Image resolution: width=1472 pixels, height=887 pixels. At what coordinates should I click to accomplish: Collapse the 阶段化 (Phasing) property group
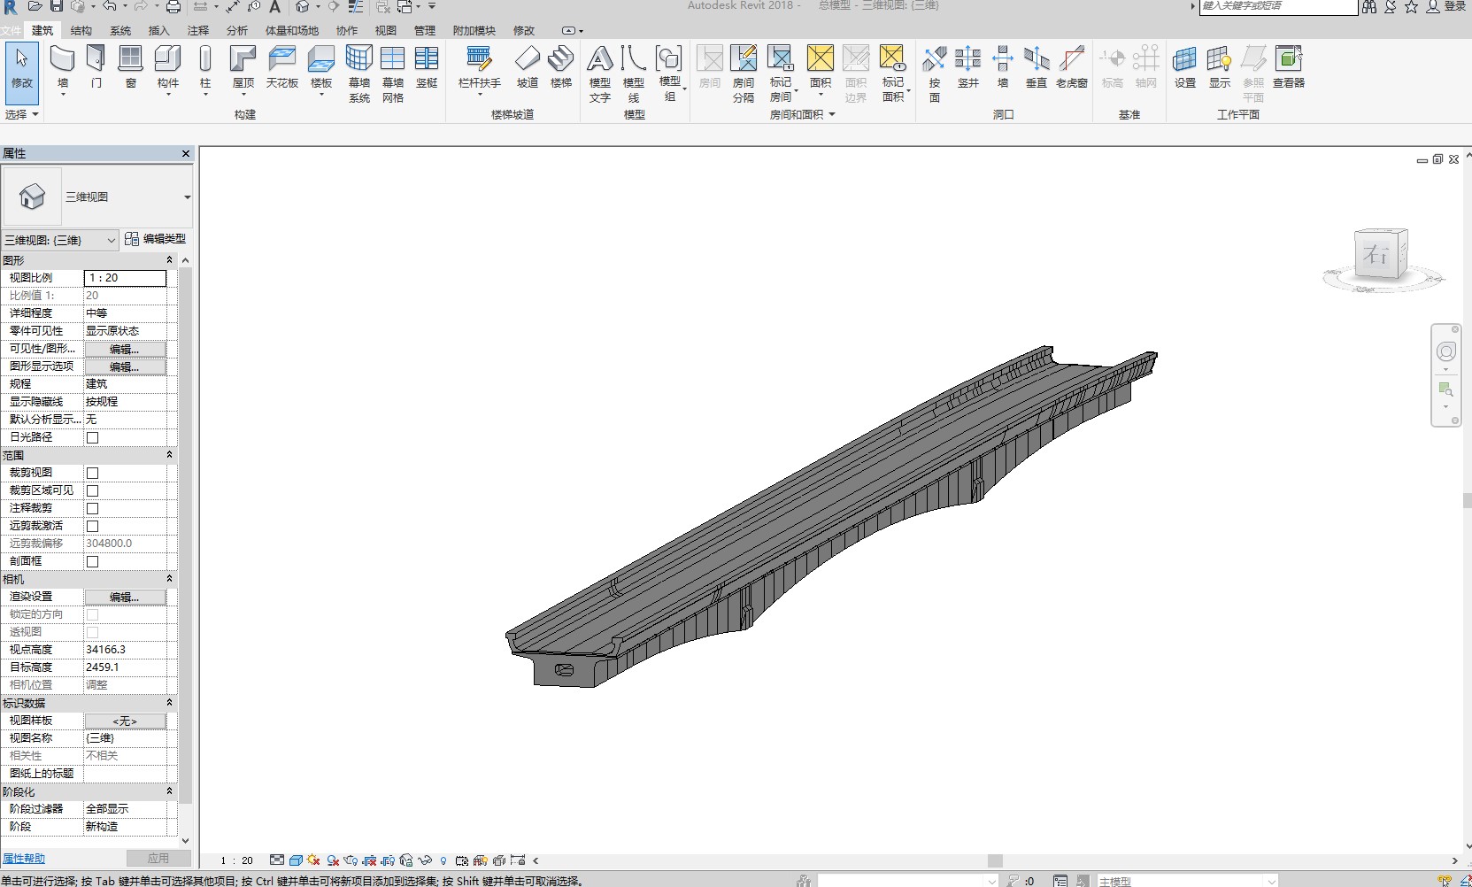coord(169,791)
